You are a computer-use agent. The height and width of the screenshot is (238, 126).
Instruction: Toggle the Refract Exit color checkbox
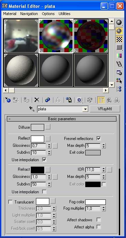[x=104, y=184]
